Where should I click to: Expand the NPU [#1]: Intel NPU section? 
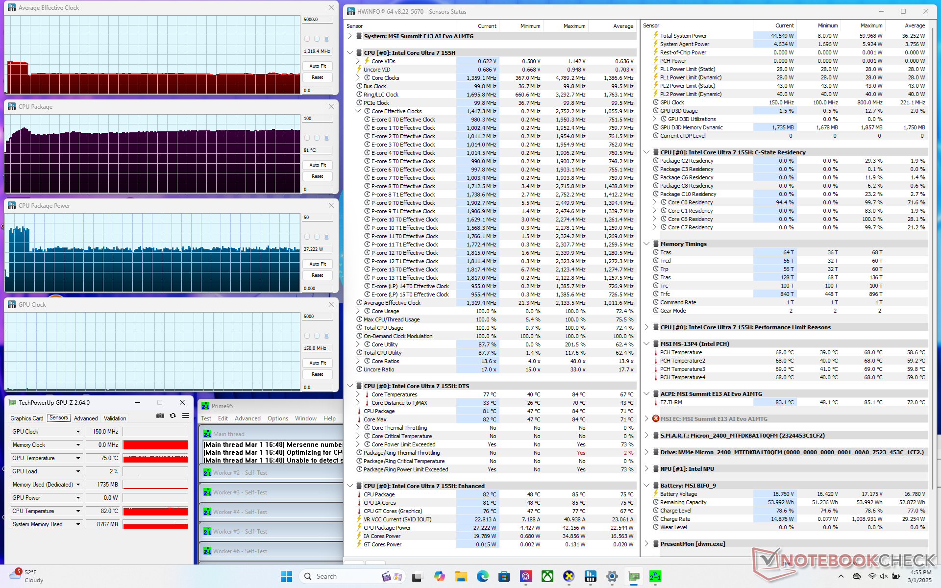pos(646,468)
